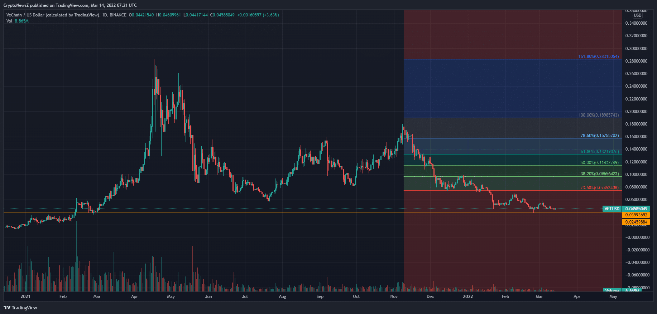657x314 pixels.
Task: Click the 0.26000000 price axis label
Action: click(x=636, y=74)
